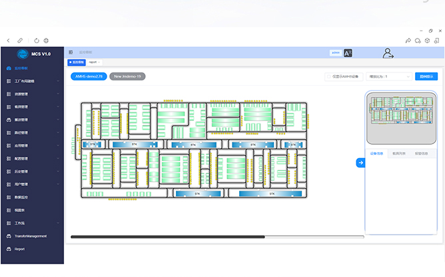Click the icon beside 工厂布局建模
This screenshot has width=445, height=277.
pyautogui.click(x=9, y=81)
